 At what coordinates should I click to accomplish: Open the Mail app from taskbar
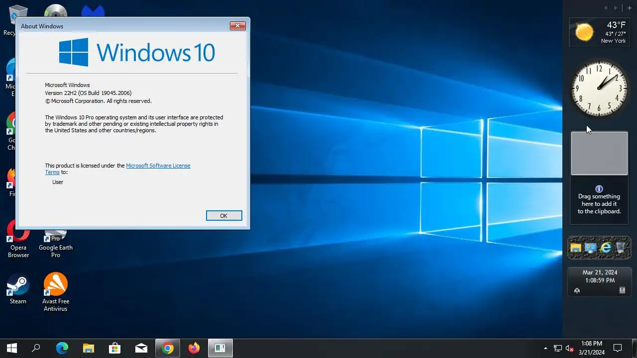tap(141, 348)
